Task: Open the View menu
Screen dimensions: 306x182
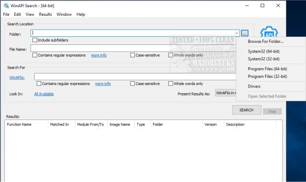Action: [30, 14]
